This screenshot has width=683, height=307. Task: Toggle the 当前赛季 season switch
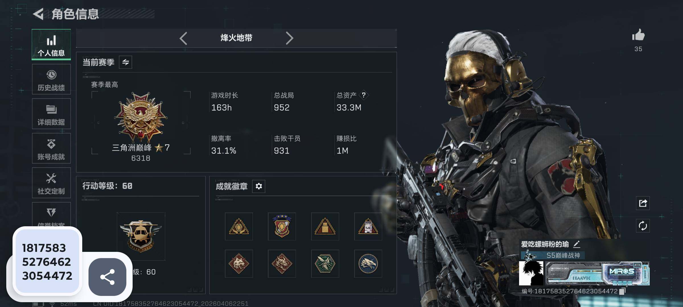[126, 62]
